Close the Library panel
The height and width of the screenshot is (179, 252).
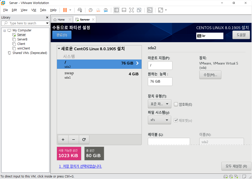pos(47,17)
